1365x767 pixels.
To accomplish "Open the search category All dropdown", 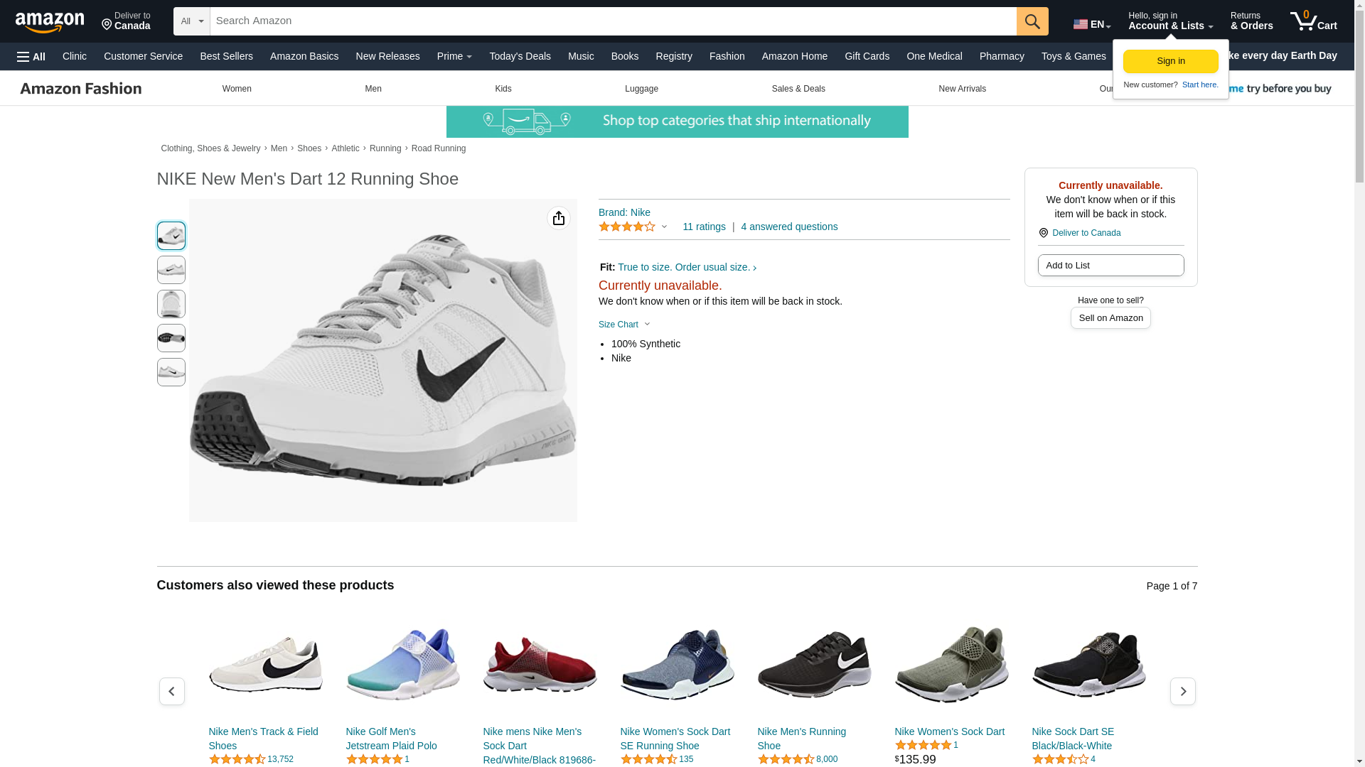I will tap(192, 21).
